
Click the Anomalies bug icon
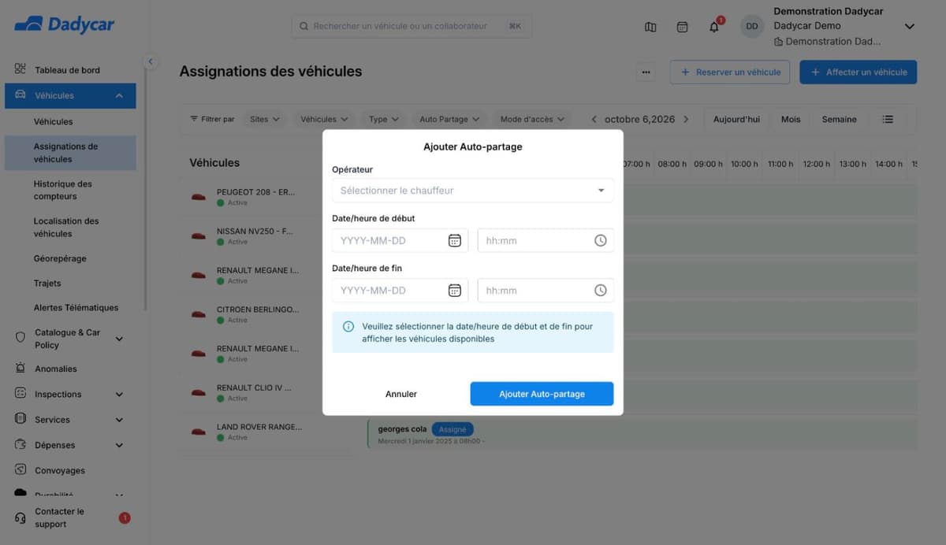(20, 368)
